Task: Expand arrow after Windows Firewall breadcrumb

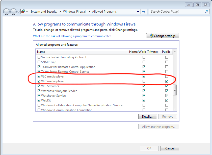Action: pyautogui.click(x=89, y=12)
